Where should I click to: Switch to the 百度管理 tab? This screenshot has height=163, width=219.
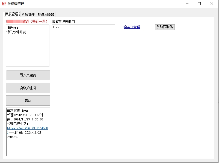pos(11,14)
